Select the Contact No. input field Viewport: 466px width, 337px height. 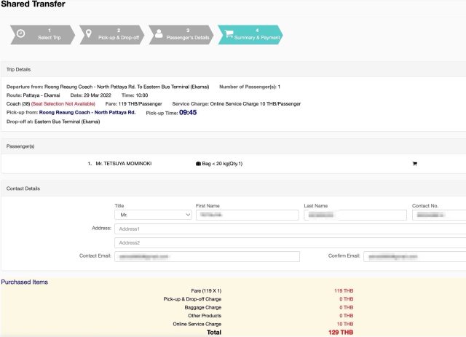438,215
